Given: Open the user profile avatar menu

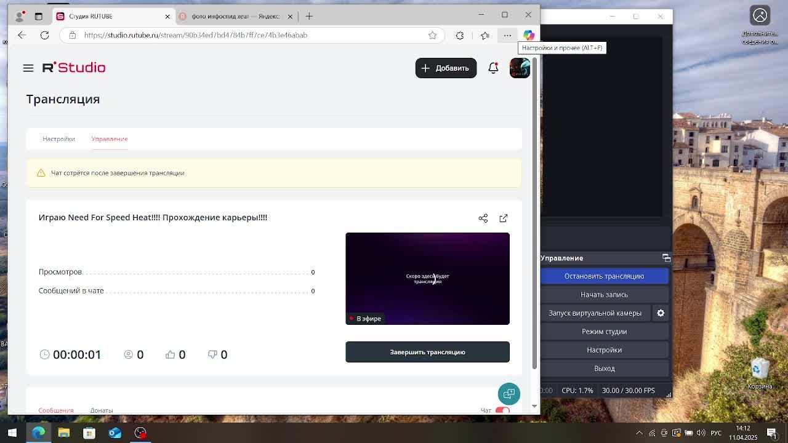Looking at the screenshot, I should pyautogui.click(x=520, y=68).
